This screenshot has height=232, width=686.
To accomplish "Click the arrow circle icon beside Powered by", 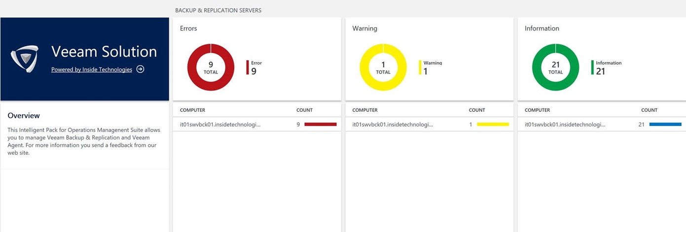I will click(x=140, y=69).
